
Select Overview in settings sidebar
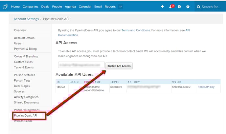pyautogui.click(x=20, y=30)
